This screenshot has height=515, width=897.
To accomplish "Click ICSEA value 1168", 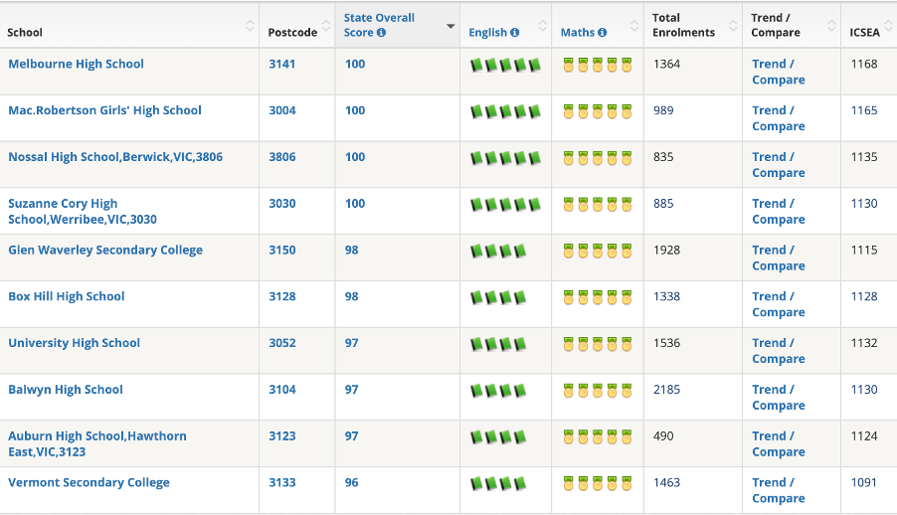I will [x=864, y=64].
